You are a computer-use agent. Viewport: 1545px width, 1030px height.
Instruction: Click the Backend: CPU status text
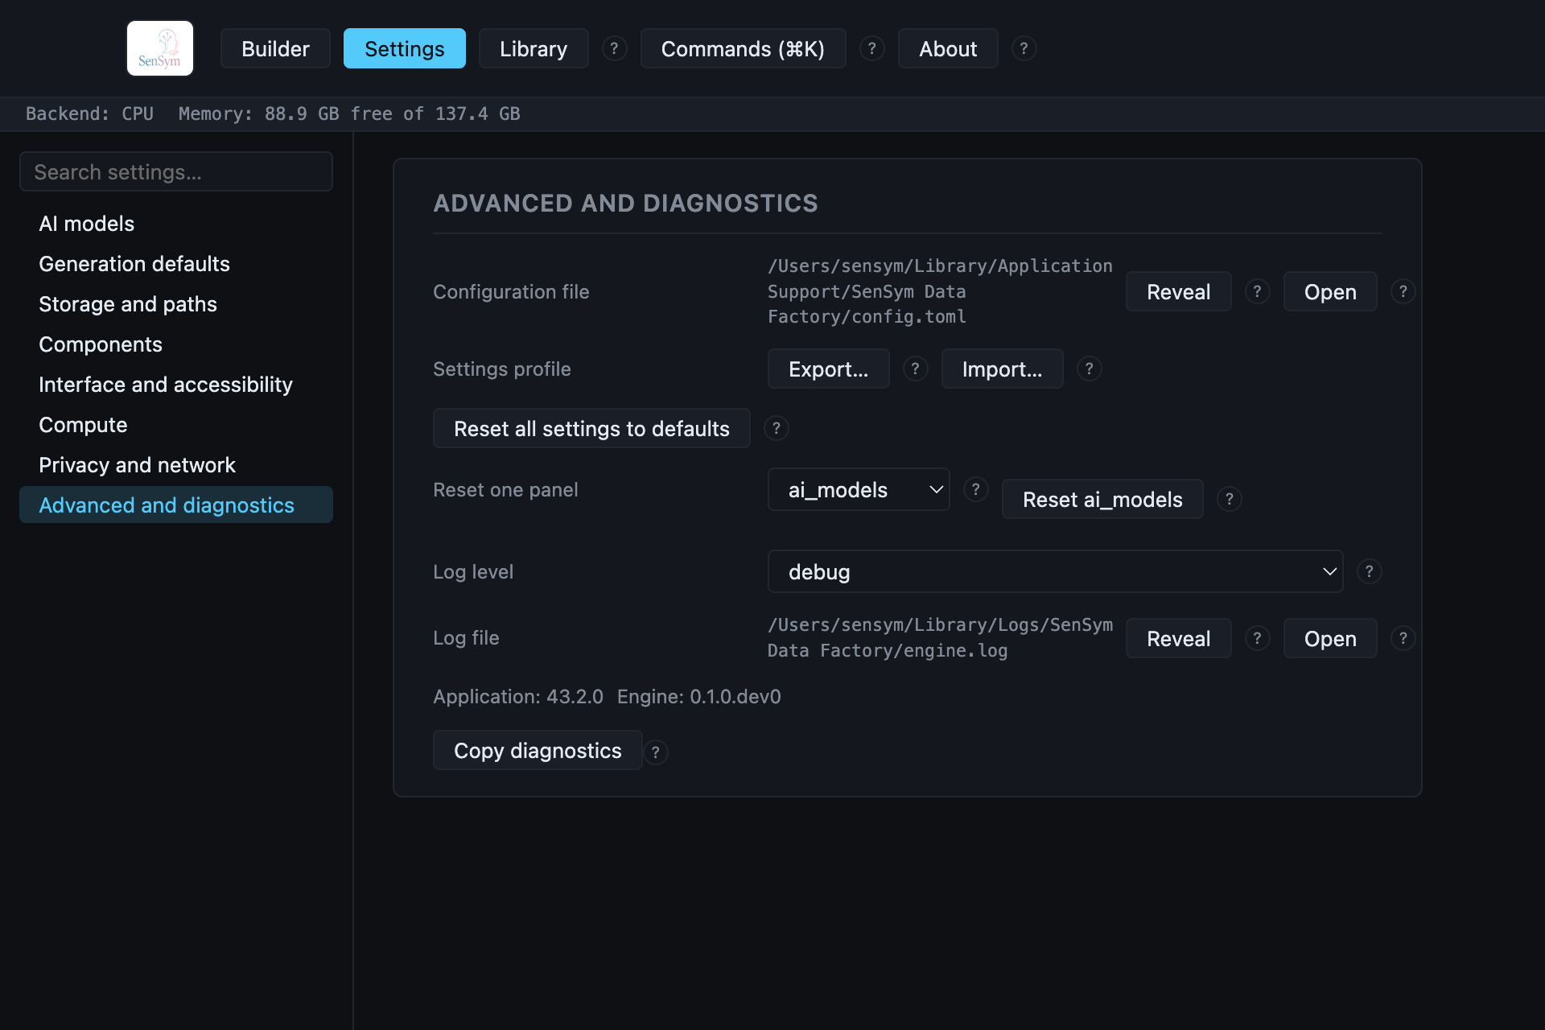(x=89, y=113)
